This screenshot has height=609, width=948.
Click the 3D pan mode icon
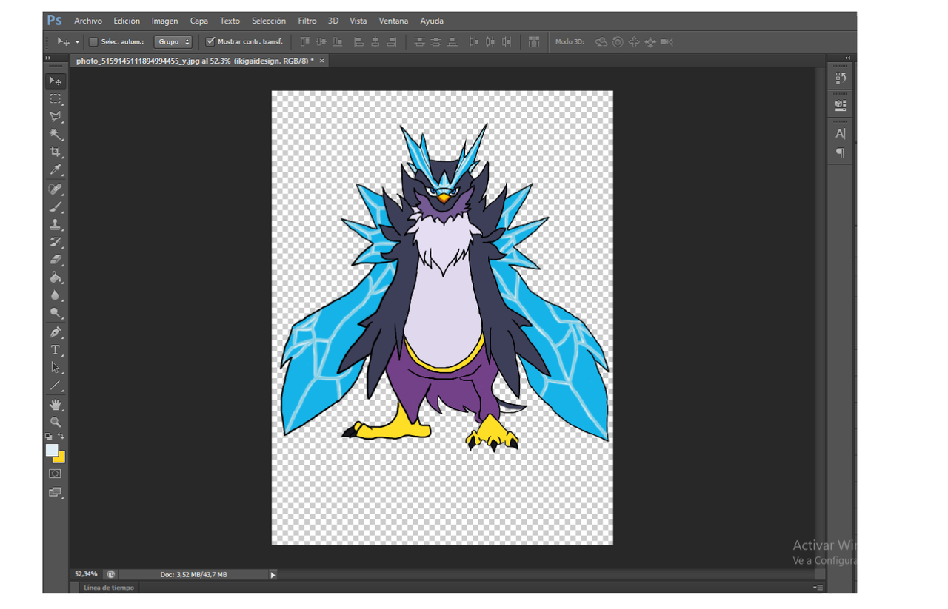634,42
